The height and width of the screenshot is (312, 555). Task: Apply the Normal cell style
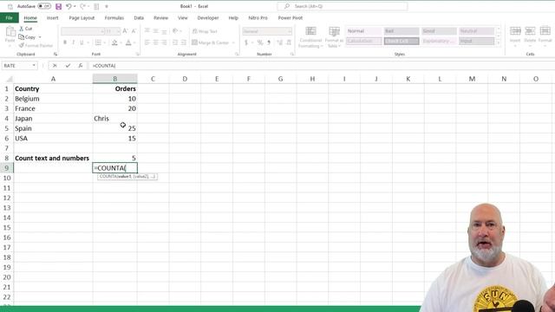[x=364, y=31]
